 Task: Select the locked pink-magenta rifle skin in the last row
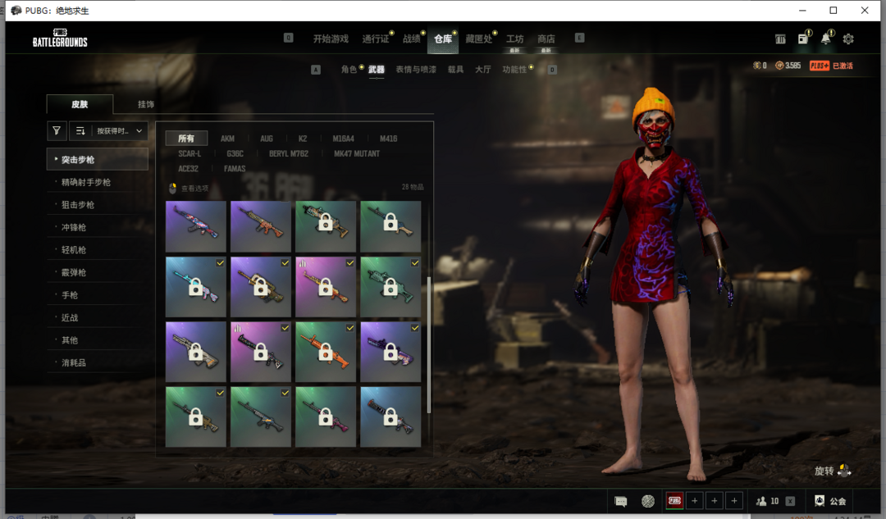tap(326, 417)
